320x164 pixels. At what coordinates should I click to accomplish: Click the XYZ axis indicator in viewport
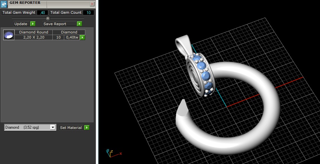(x=113, y=153)
